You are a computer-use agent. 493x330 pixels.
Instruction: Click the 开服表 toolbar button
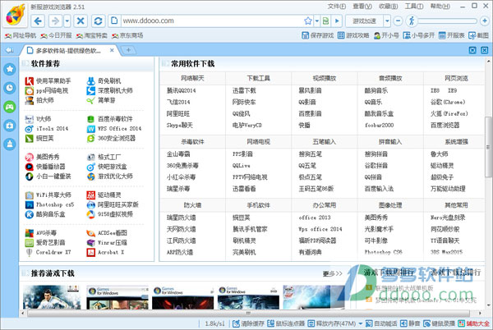pos(451,35)
